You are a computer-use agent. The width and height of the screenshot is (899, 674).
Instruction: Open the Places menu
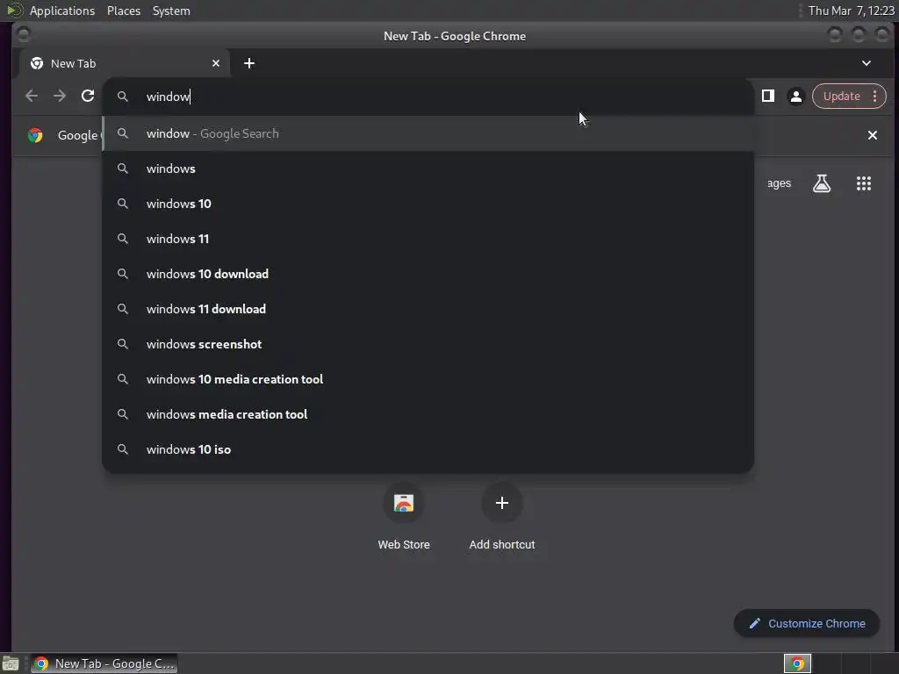(124, 11)
